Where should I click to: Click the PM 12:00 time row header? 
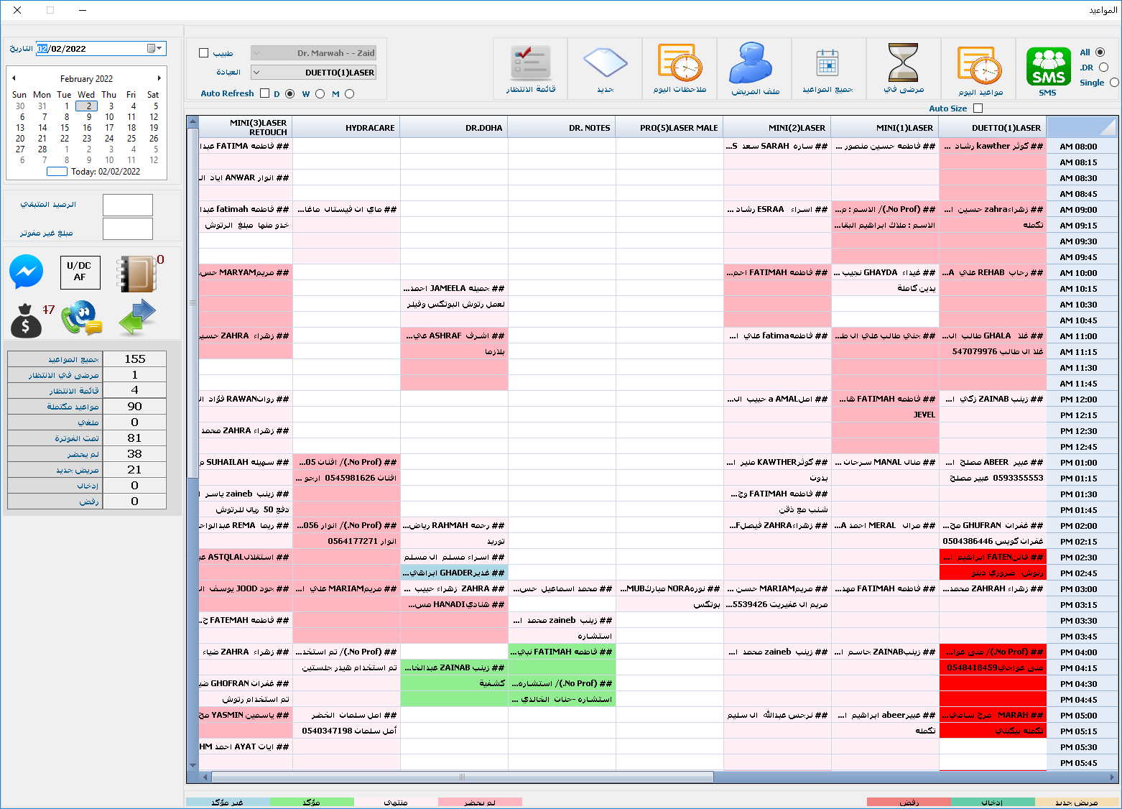click(1082, 399)
